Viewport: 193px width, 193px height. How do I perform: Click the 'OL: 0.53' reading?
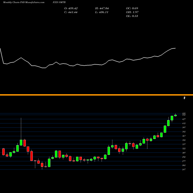tap(132, 16)
